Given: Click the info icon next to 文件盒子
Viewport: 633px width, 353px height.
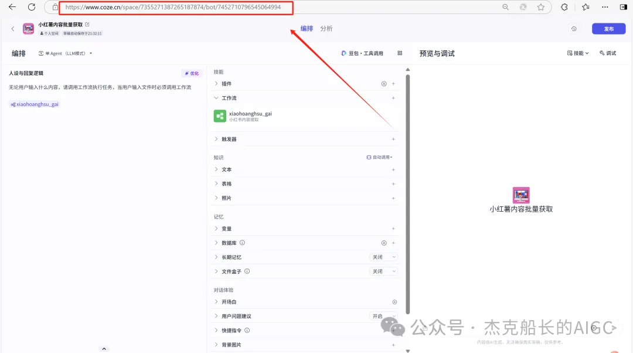Looking at the screenshot, I should pos(247,271).
